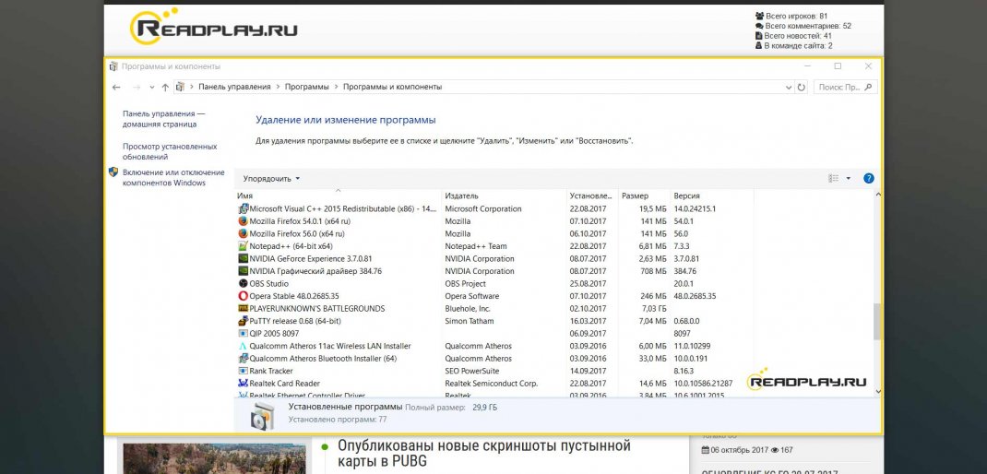This screenshot has width=987, height=474.
Task: Go back with the left arrow
Action: pos(116,88)
